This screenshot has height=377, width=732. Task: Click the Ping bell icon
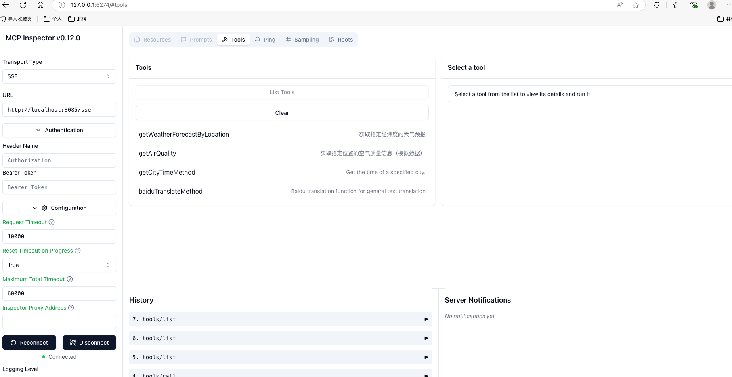point(258,40)
